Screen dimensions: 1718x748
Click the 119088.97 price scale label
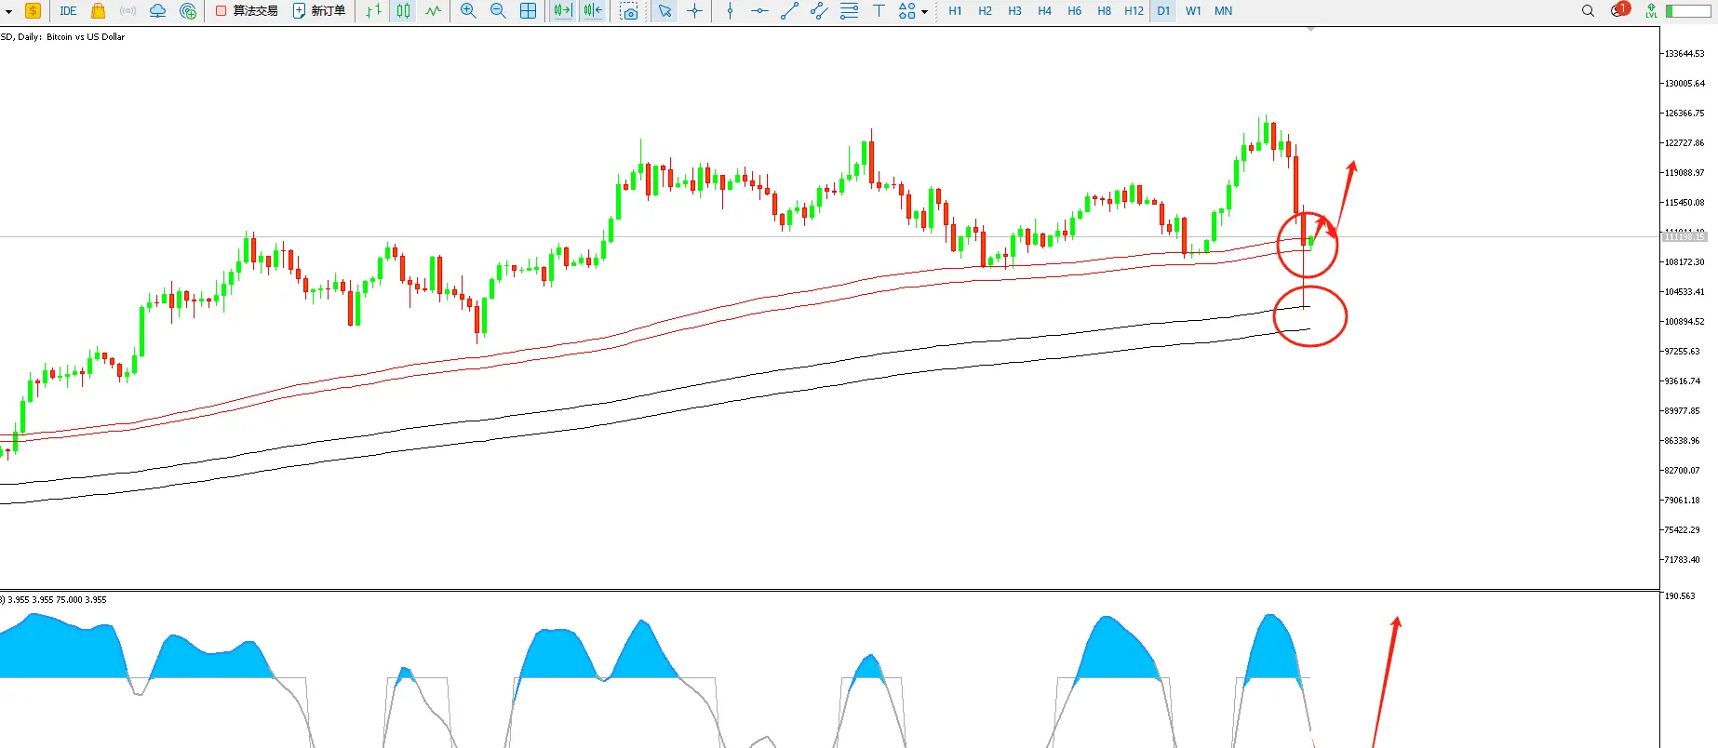click(x=1684, y=173)
